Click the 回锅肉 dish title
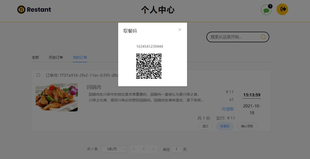 tap(94, 87)
